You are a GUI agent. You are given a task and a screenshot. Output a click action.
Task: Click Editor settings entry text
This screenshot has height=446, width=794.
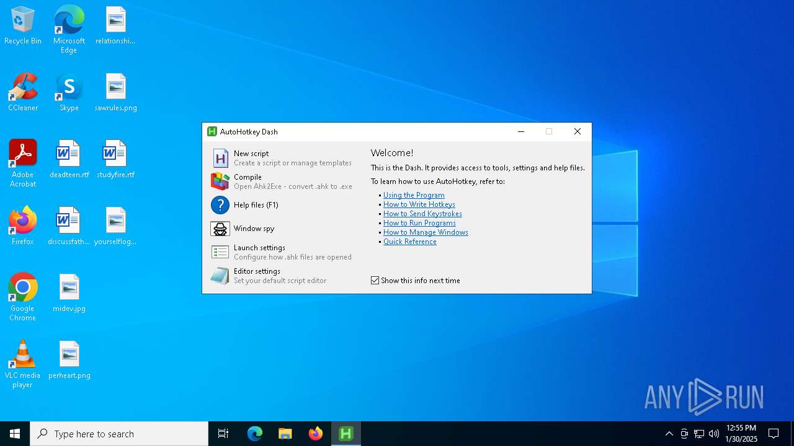257,271
